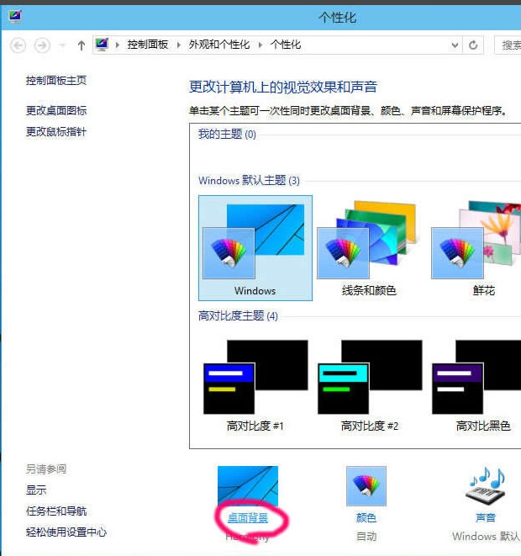Select the 线条和颜色 theme
The width and height of the screenshot is (521, 556).
[x=369, y=248]
